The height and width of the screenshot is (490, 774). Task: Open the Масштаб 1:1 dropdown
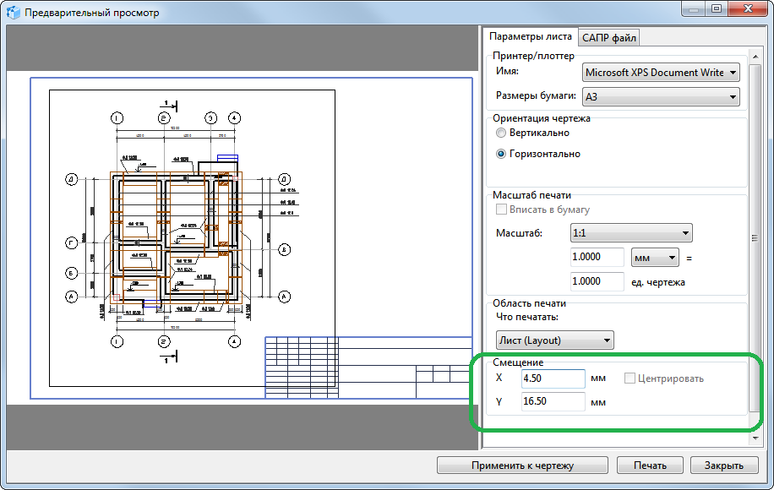point(631,233)
